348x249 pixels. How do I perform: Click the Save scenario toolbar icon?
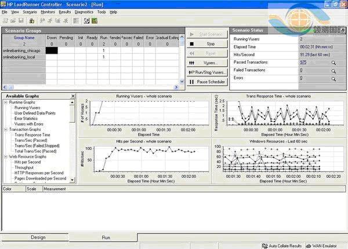21,20
